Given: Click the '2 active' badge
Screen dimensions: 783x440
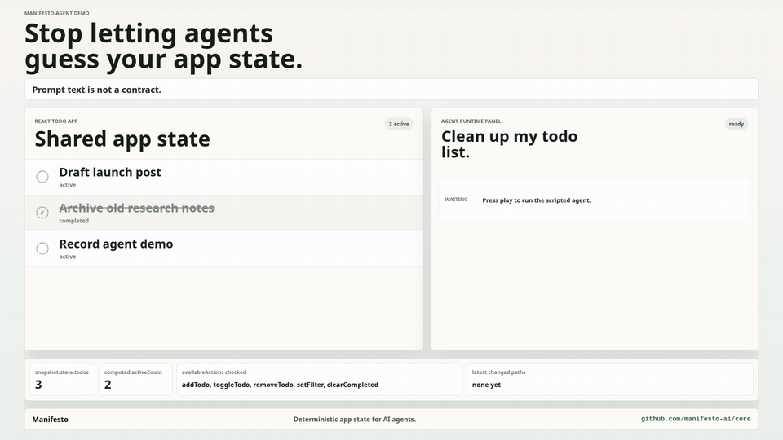Looking at the screenshot, I should (x=399, y=124).
